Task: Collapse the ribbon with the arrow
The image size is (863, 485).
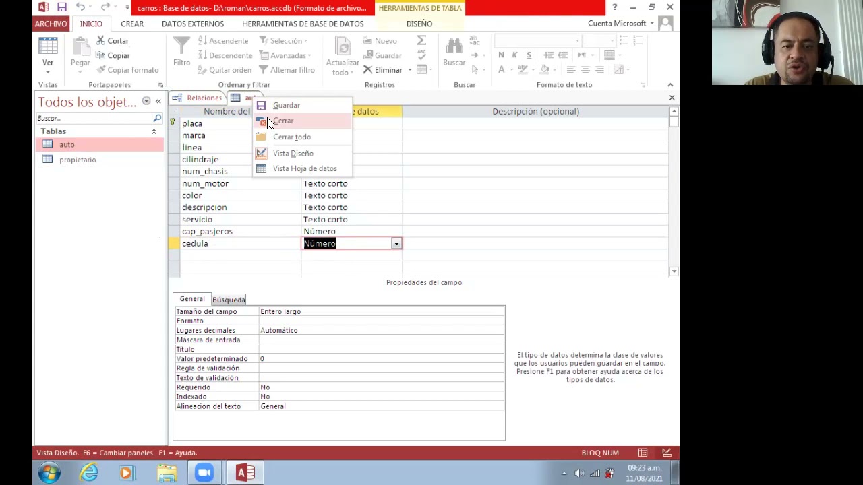Action: click(670, 85)
